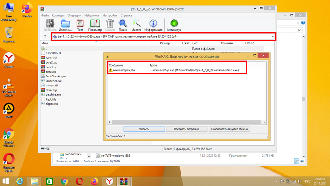The image size is (330, 186).
Task: Click the diagnostics scroll right arrow
Action: click(264, 122)
